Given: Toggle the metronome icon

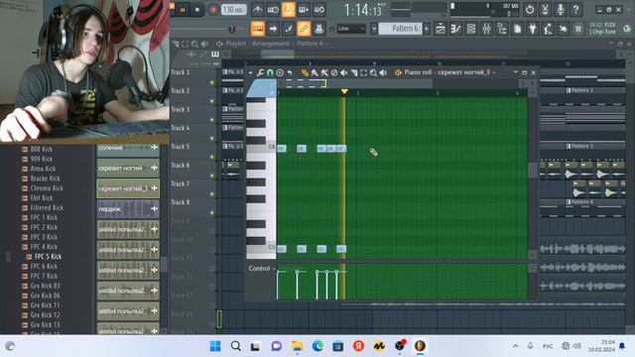Looking at the screenshot, I should (x=258, y=9).
